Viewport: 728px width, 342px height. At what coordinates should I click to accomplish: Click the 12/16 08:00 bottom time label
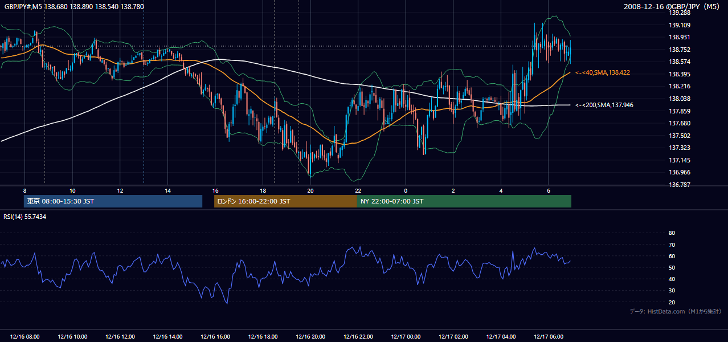[24, 337]
